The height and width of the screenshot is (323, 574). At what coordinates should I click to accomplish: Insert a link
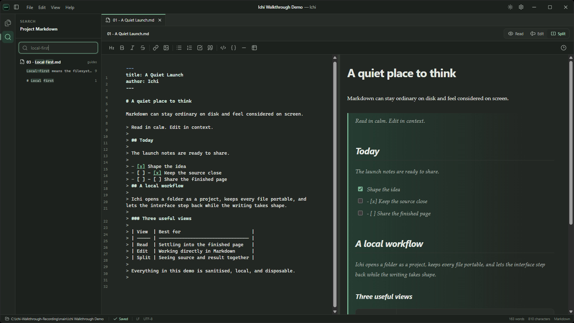pyautogui.click(x=156, y=48)
